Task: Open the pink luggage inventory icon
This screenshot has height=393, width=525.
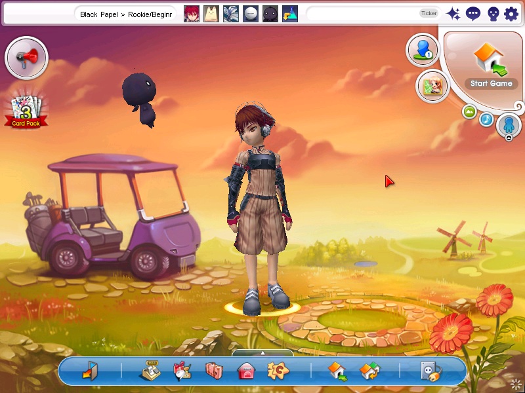Action: click(x=214, y=371)
